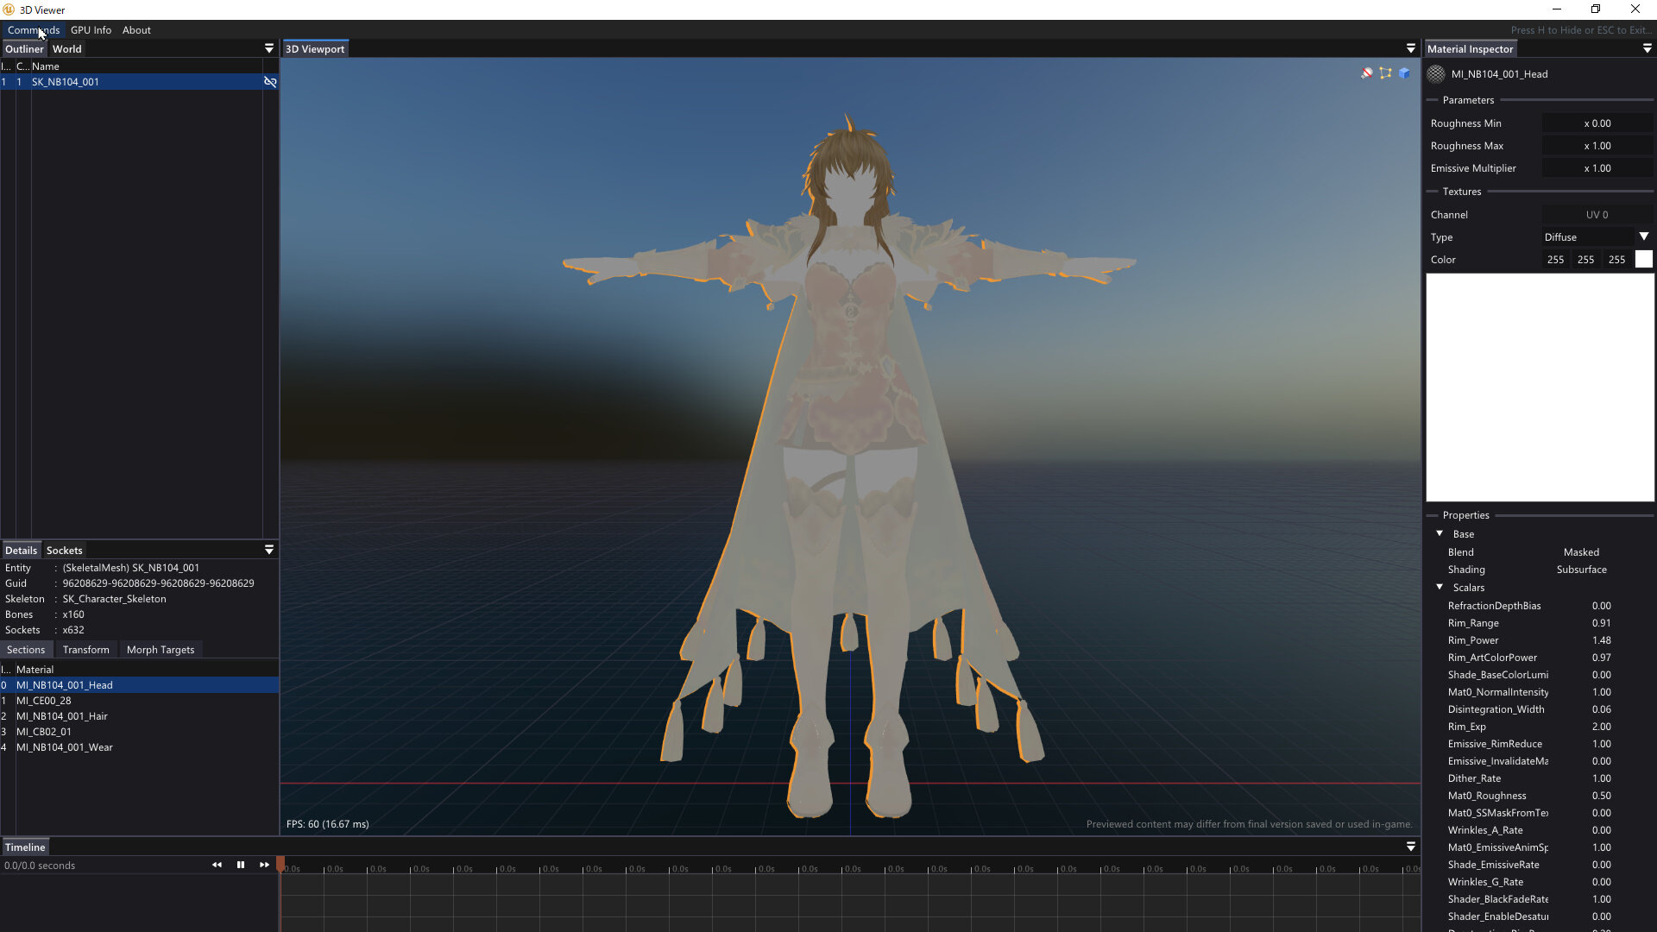Click the Roughness Max value field
Screen dimensions: 1657x932
click(x=1597, y=146)
